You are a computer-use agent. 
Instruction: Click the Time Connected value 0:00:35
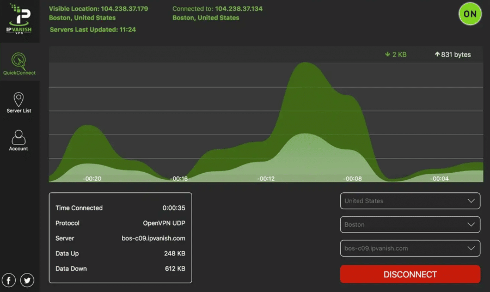coord(174,208)
